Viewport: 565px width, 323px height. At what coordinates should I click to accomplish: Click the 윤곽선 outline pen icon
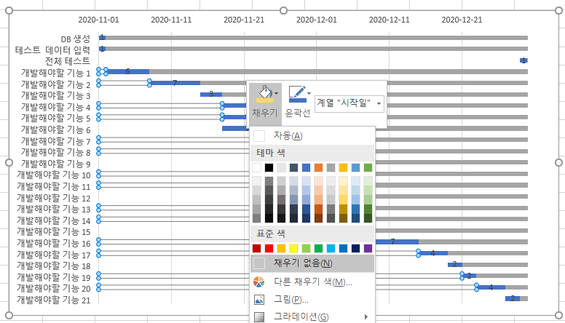(297, 94)
